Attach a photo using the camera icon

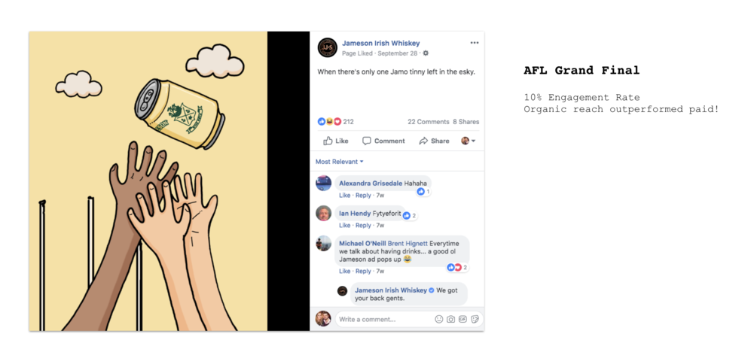(450, 319)
